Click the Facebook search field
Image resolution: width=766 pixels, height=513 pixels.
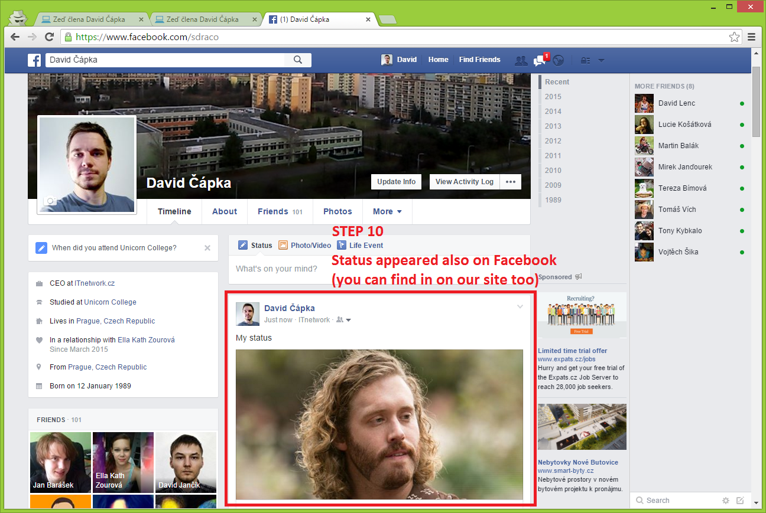pos(165,60)
